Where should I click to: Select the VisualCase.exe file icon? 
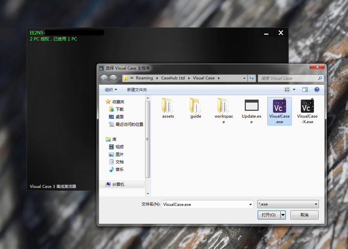[x=279, y=106]
